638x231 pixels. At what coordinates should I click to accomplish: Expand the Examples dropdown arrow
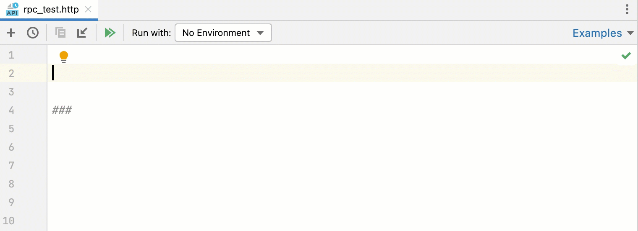(630, 33)
